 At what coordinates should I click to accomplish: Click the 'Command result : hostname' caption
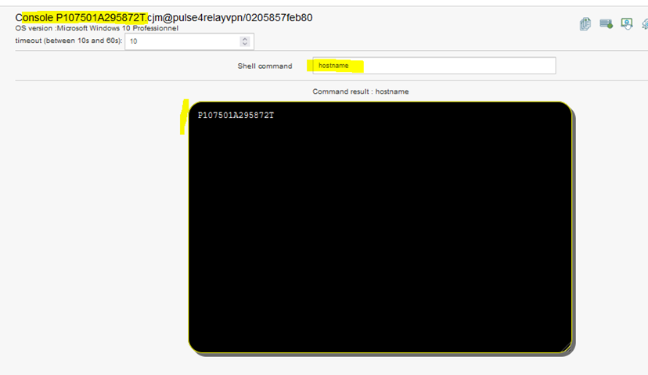(x=360, y=91)
